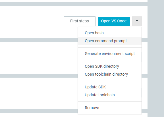The width and height of the screenshot is (164, 117).
Task: Update the toolchain from the dropdown list
Action: [110, 95]
